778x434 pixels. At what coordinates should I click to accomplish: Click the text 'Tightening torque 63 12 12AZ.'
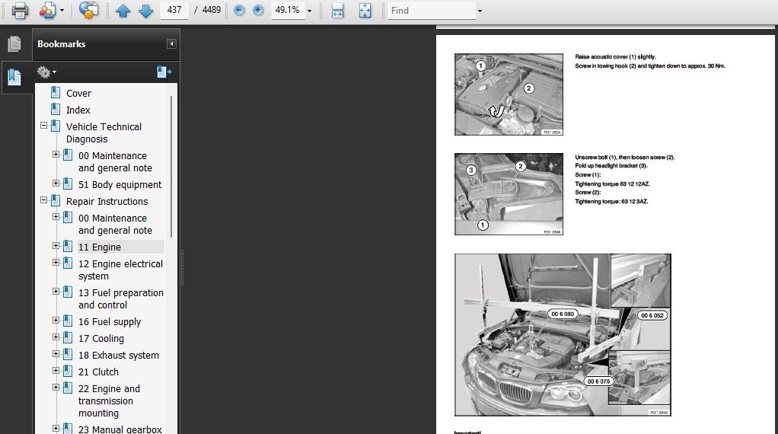(612, 184)
